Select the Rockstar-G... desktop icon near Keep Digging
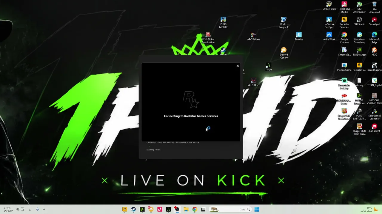Image resolution: width=382 pixels, height=214 pixels. click(x=359, y=67)
